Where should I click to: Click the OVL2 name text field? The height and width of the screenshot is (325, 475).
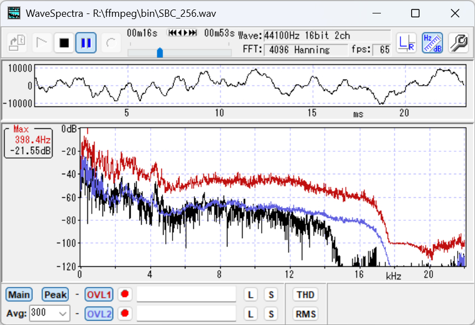pyautogui.click(x=187, y=313)
